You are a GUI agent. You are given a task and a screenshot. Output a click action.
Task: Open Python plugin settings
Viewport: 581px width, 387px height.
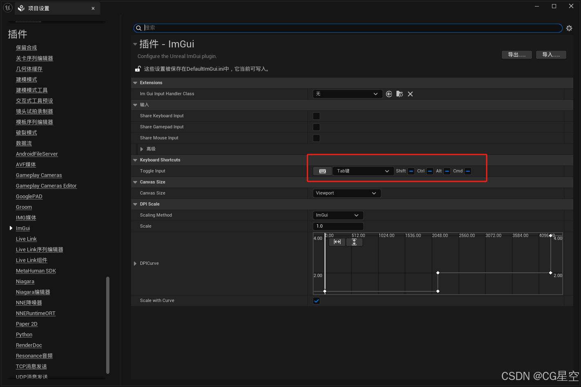click(24, 335)
